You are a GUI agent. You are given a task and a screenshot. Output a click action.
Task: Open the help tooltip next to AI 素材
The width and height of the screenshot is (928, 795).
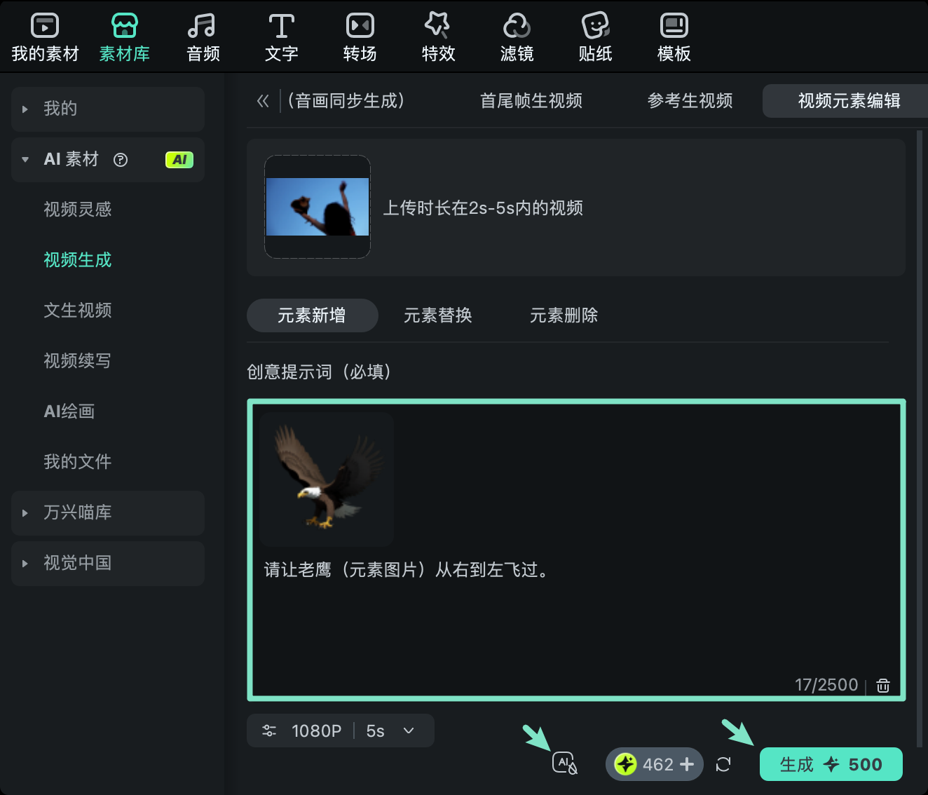[x=121, y=160]
